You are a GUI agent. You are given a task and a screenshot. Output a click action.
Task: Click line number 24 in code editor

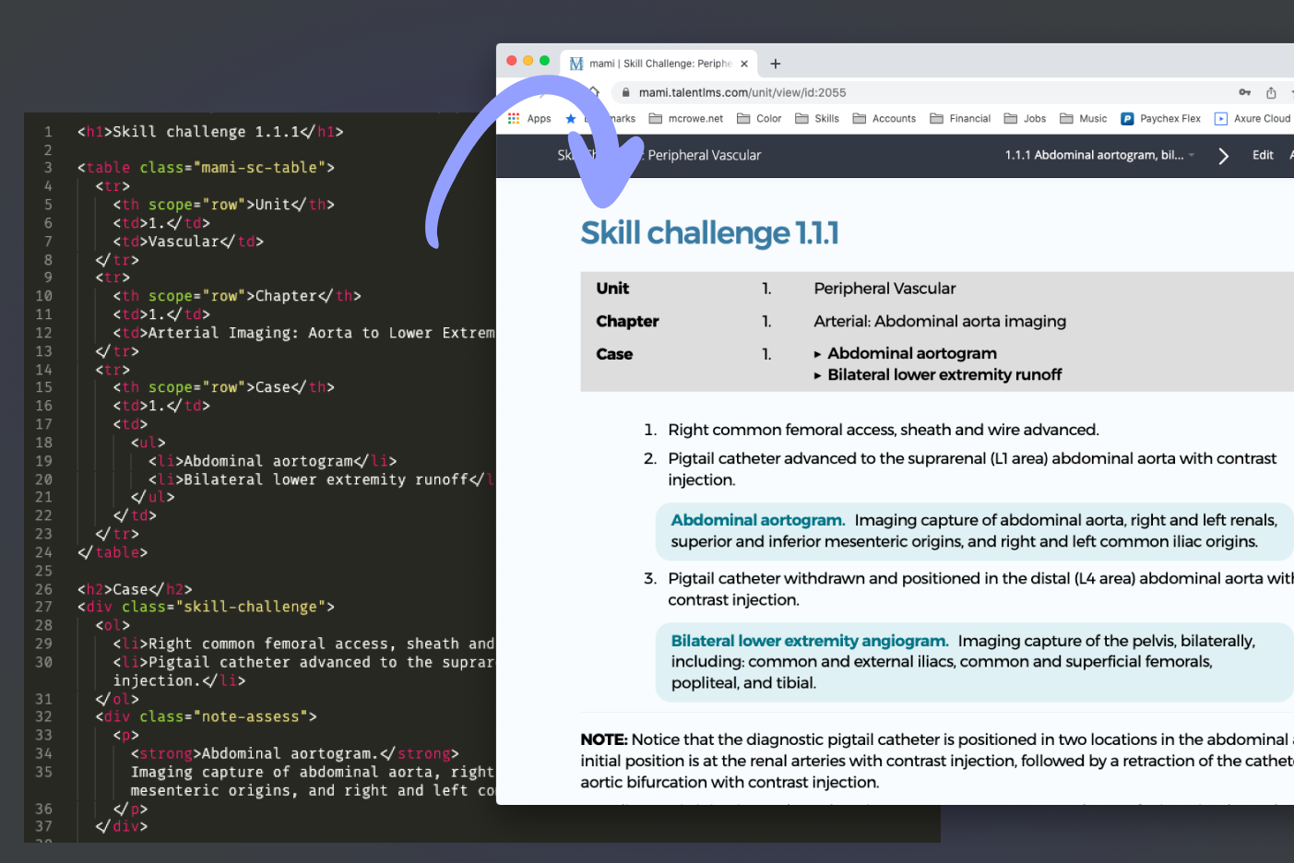pos(43,552)
